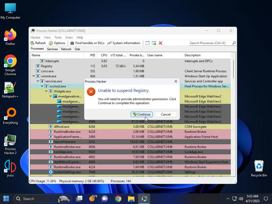Open System information
The image size is (272, 204).
point(124,43)
